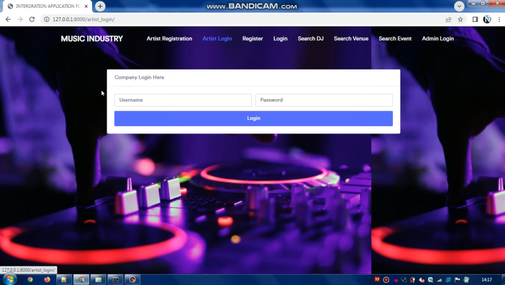Image resolution: width=505 pixels, height=285 pixels.
Task: Open the Artist Registration page
Action: 169,39
